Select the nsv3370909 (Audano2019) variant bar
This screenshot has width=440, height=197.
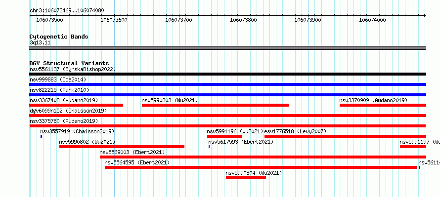383,105
